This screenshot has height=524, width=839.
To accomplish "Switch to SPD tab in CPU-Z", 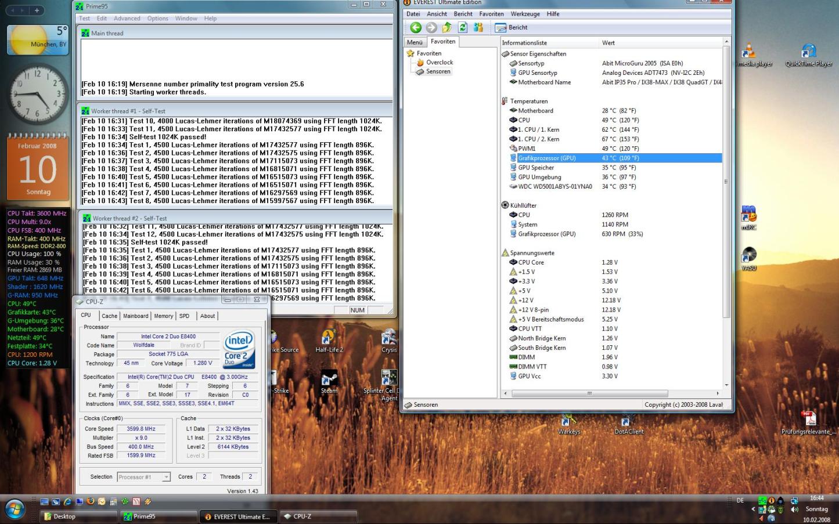I will point(184,316).
